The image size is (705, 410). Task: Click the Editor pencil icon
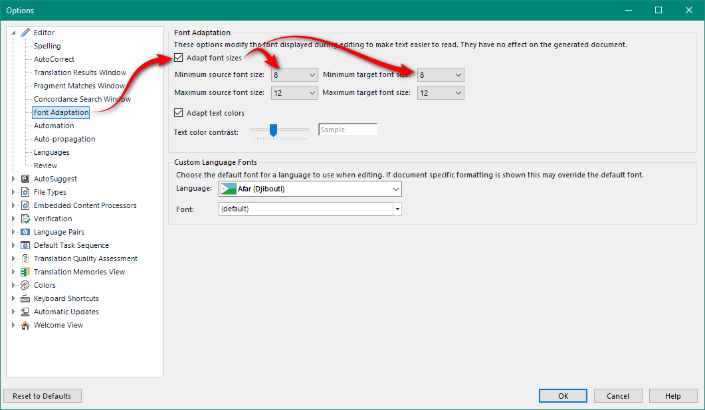click(x=25, y=33)
